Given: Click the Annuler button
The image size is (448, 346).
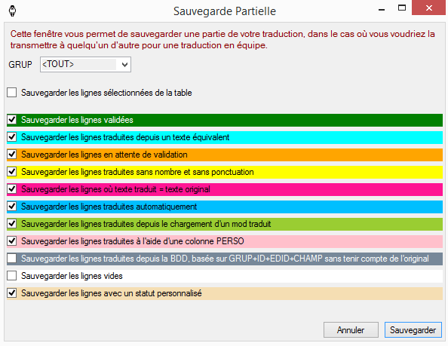Looking at the screenshot, I should [x=351, y=330].
